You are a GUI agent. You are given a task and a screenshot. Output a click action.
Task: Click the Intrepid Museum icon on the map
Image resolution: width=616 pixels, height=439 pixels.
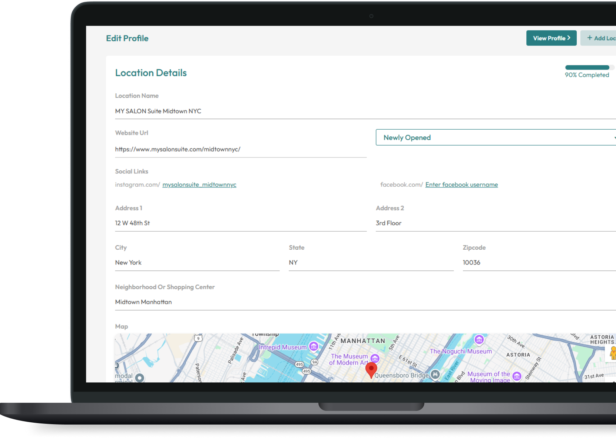[x=314, y=347]
